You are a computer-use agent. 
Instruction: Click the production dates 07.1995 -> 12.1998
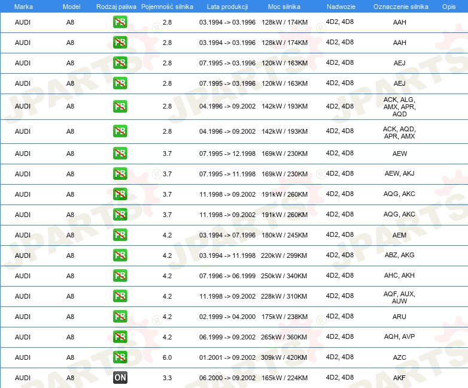pyautogui.click(x=227, y=154)
